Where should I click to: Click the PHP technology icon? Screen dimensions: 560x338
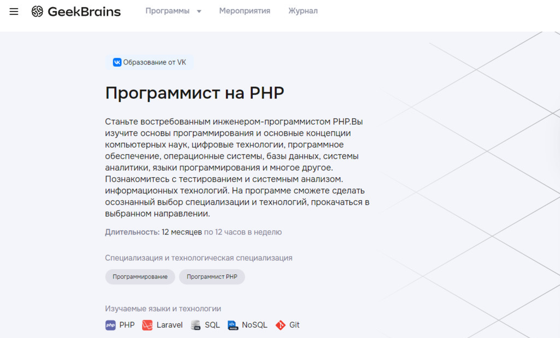(x=110, y=325)
